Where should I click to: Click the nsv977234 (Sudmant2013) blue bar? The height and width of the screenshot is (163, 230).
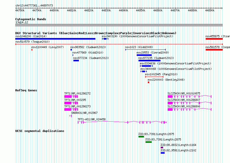(x=76, y=61)
